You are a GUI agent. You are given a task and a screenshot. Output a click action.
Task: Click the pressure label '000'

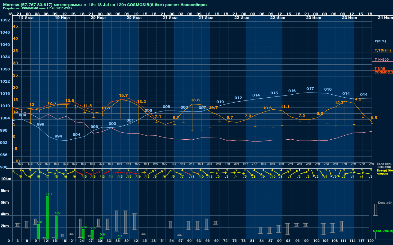pos(112,124)
